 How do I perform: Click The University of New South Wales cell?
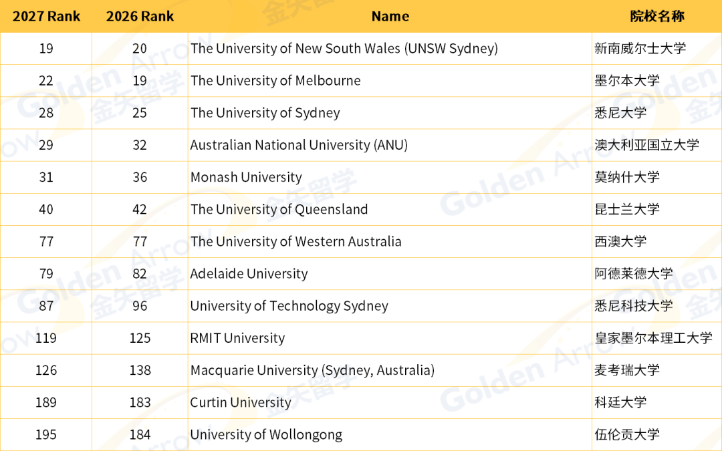[390, 48]
